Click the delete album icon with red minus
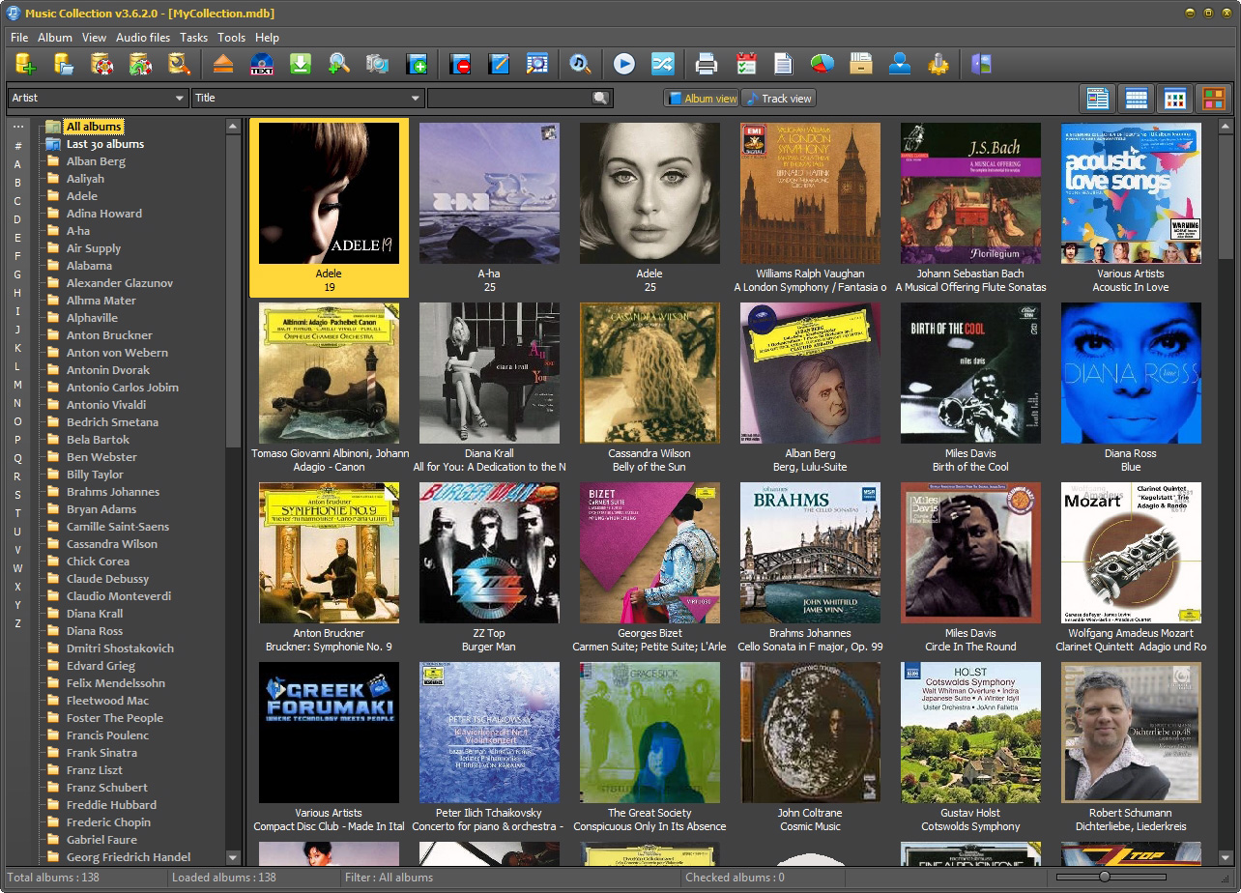Viewport: 1241px width, 893px height. point(460,65)
